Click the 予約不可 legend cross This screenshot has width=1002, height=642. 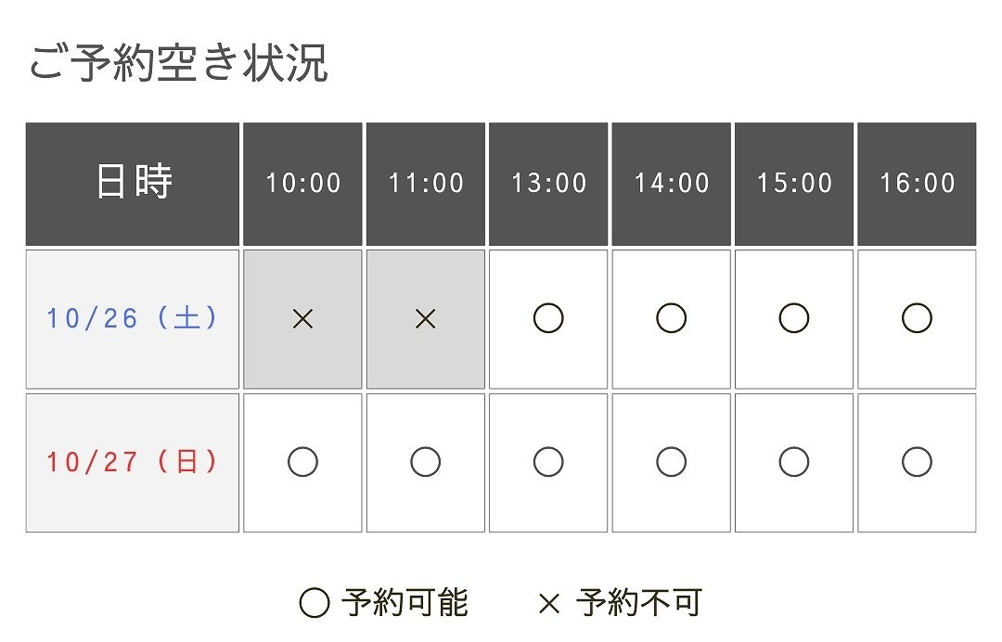549,604
